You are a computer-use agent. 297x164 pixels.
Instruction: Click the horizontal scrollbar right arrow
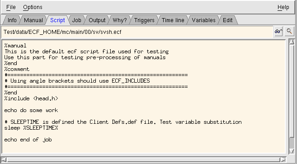(x=283, y=160)
